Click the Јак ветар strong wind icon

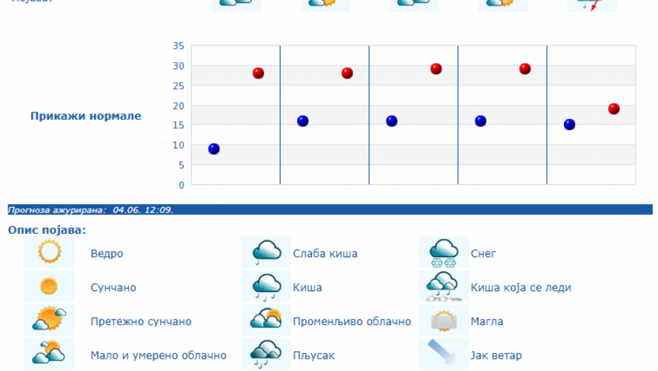pyautogui.click(x=444, y=354)
